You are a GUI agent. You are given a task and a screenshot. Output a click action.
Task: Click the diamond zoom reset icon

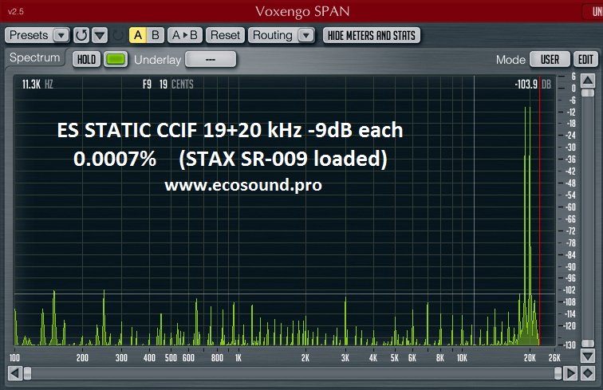tap(588, 373)
